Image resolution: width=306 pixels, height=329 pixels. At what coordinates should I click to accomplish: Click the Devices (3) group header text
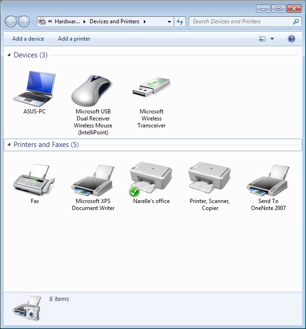(31, 55)
